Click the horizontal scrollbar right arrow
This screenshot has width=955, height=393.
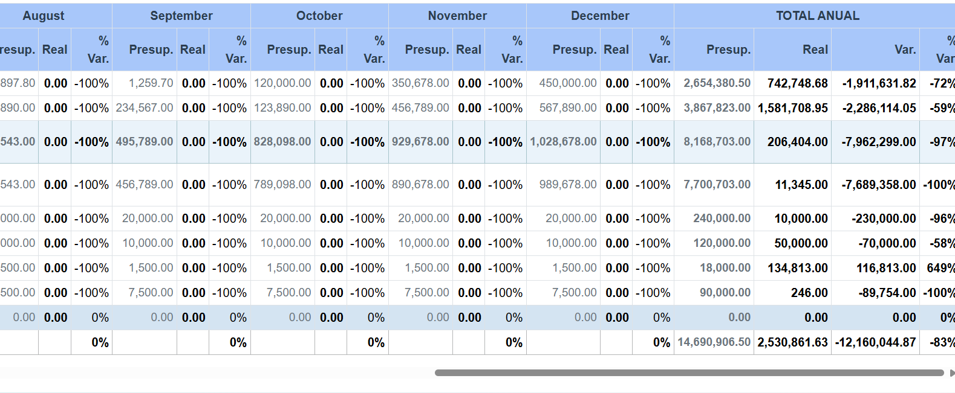(952, 373)
